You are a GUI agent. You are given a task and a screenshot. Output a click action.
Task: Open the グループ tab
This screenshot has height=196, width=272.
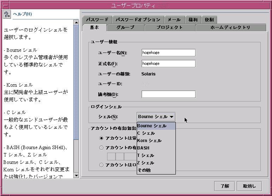(125, 27)
